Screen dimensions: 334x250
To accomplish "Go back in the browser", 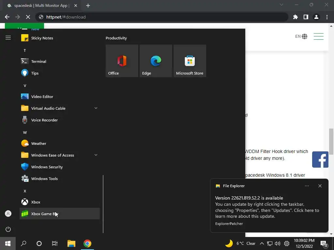I will 7,17.
